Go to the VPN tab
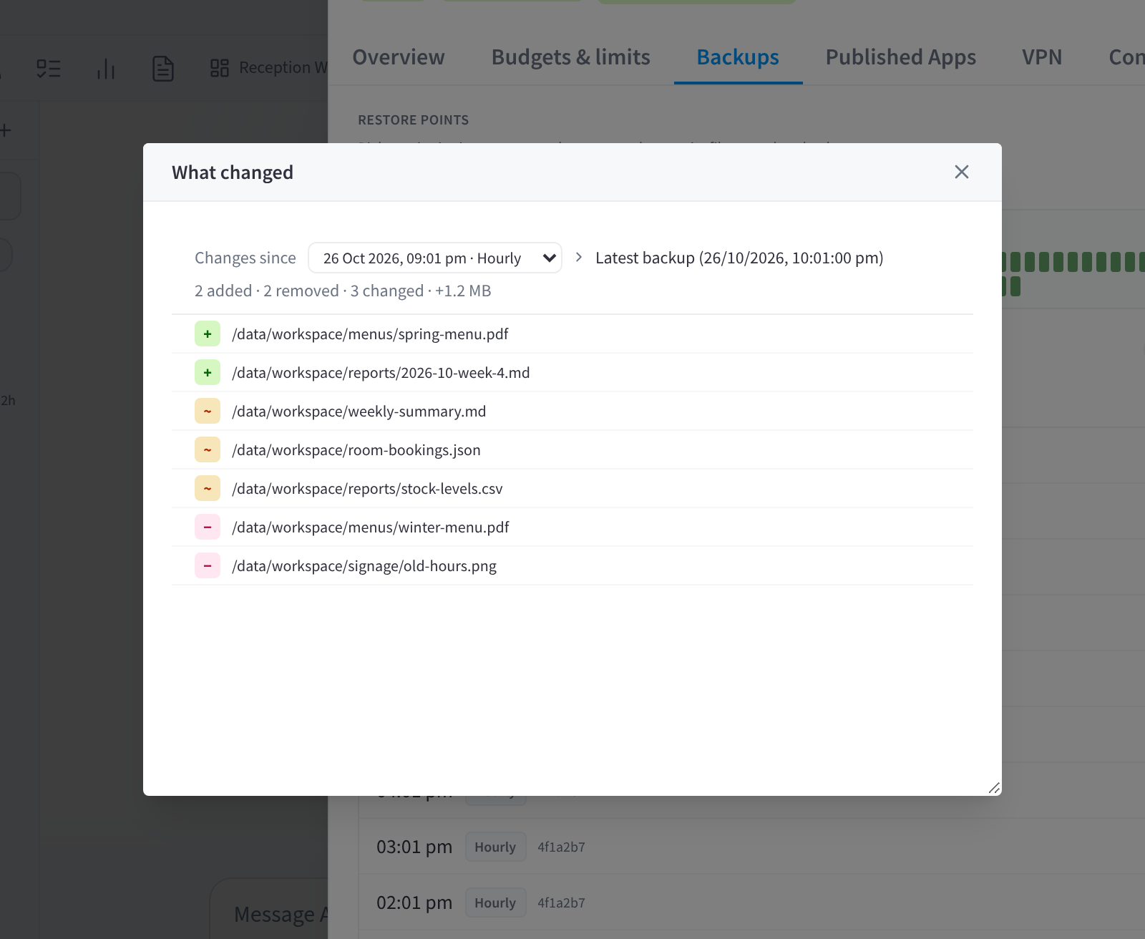Viewport: 1145px width, 939px height. [x=1042, y=57]
